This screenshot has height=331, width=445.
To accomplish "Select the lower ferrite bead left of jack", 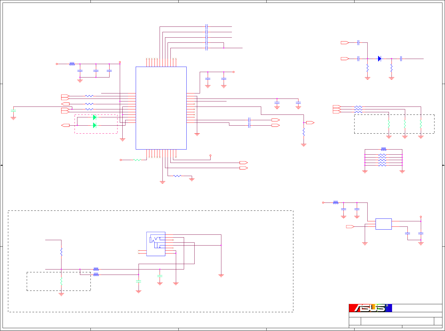I will click(x=96, y=275).
